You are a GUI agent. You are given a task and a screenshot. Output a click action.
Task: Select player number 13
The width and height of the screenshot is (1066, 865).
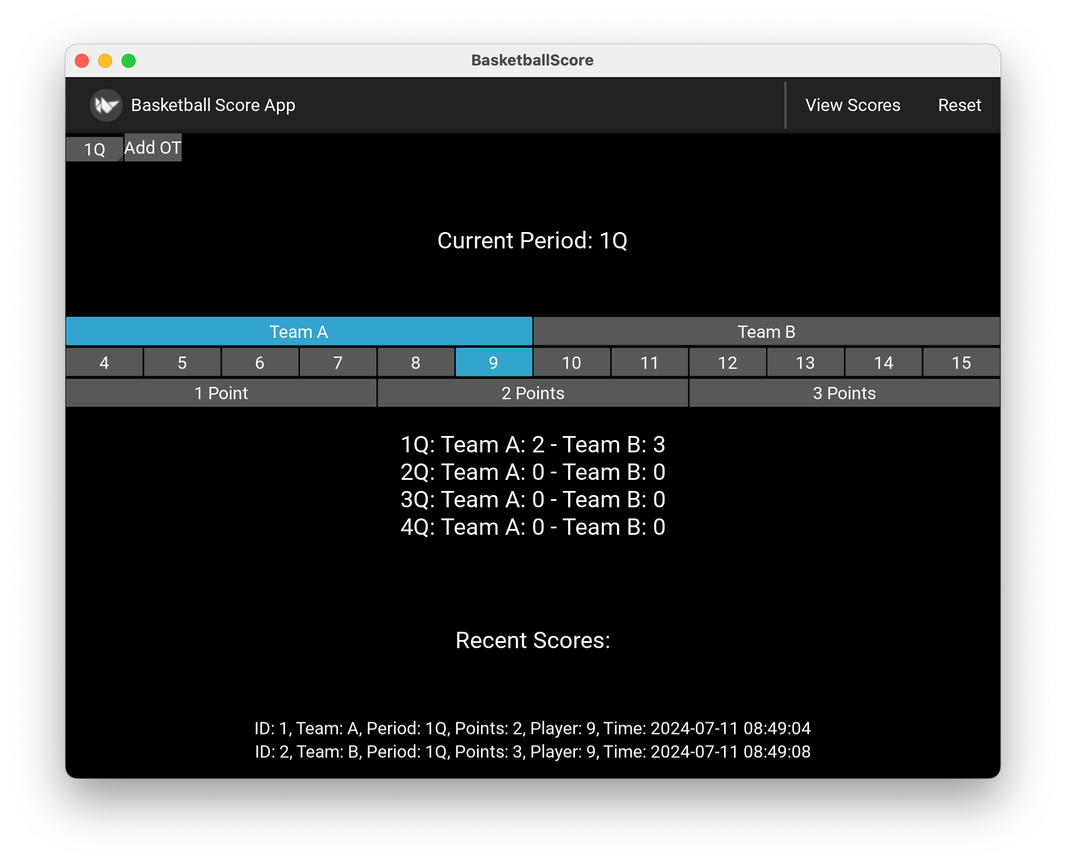(805, 362)
